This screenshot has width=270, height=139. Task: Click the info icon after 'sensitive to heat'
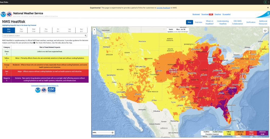pos(34,43)
